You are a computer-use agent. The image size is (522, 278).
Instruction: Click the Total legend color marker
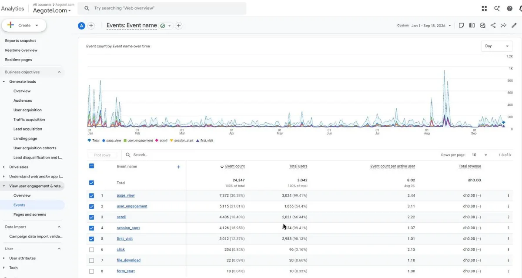click(89, 141)
